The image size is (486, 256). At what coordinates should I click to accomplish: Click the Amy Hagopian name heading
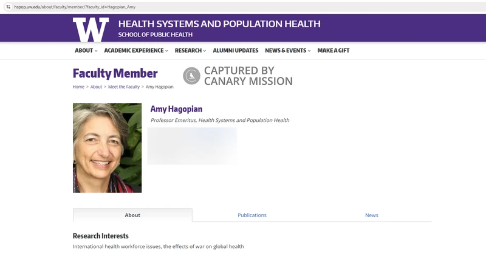click(176, 109)
